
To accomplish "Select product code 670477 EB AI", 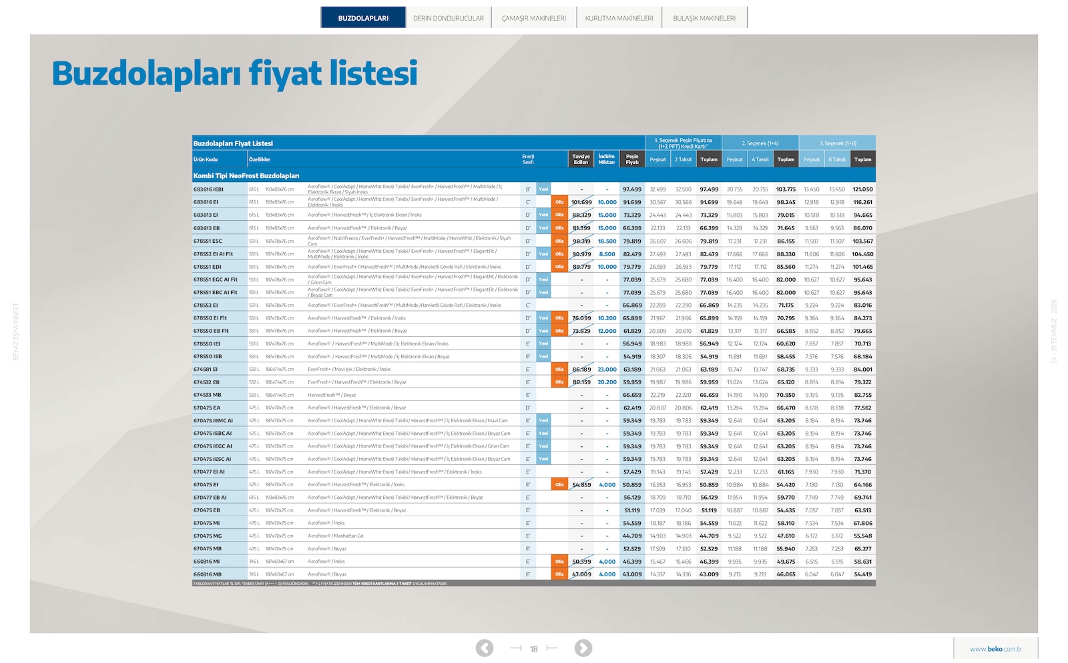I will click(210, 498).
